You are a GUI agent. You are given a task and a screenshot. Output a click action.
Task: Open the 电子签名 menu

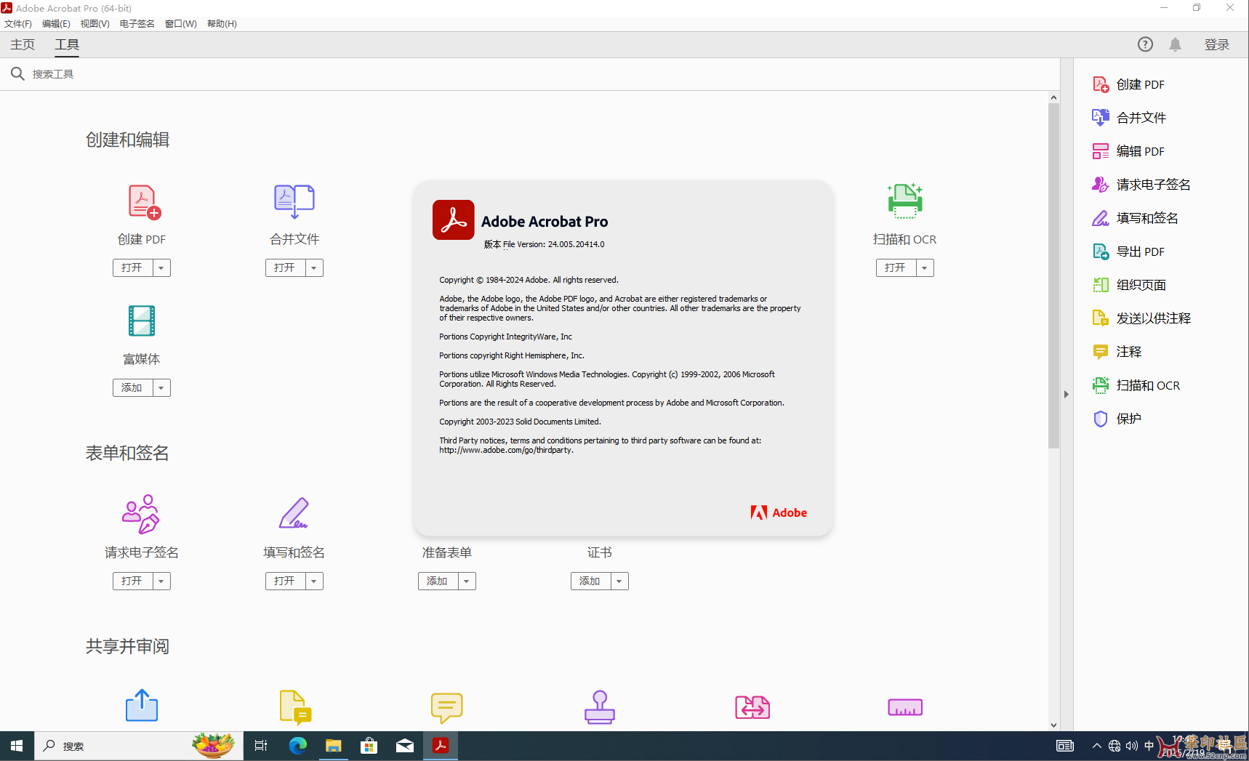coord(137,23)
